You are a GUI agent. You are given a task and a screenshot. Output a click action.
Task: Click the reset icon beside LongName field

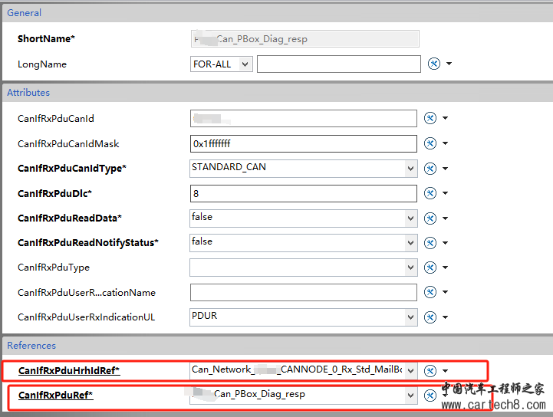coord(433,64)
